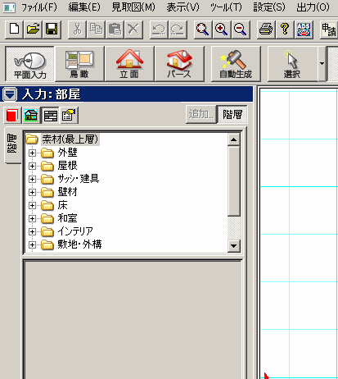Select the 屋根 tree item
This screenshot has width=338, height=379.
pos(68,166)
